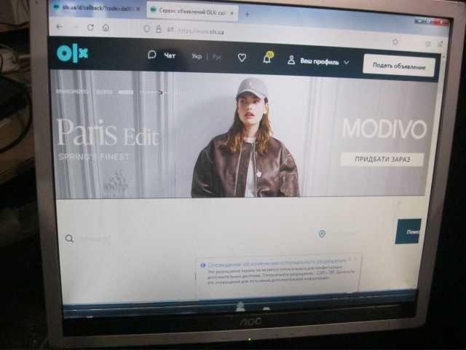Click the browser home icon
The image size is (466, 350).
point(106,28)
